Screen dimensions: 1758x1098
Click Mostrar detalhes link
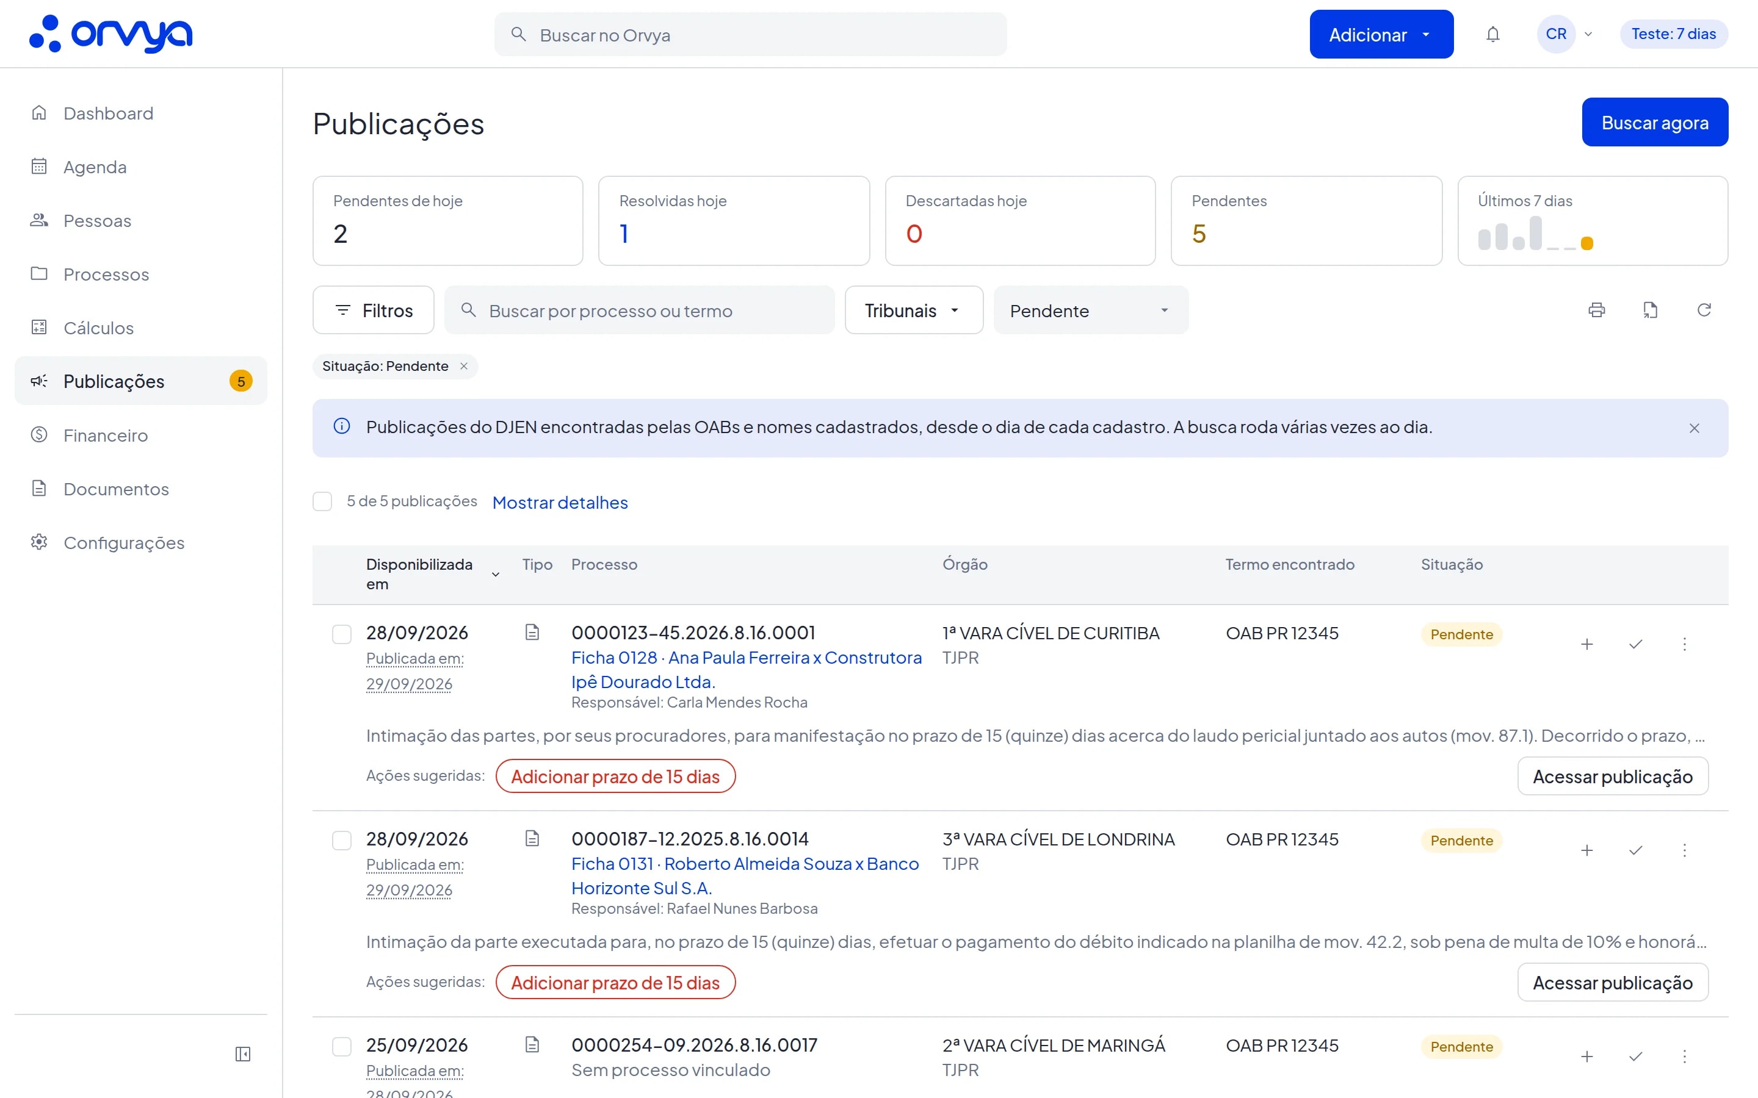click(560, 503)
